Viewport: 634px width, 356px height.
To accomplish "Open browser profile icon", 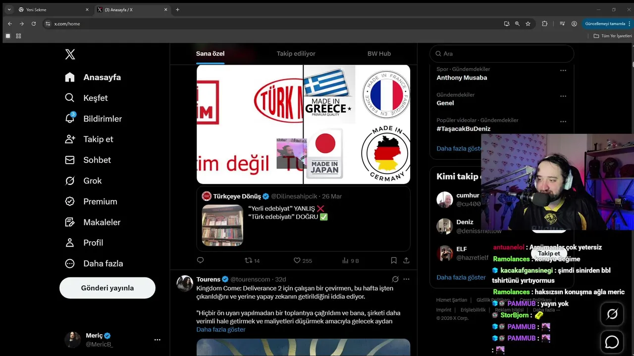I will [574, 24].
